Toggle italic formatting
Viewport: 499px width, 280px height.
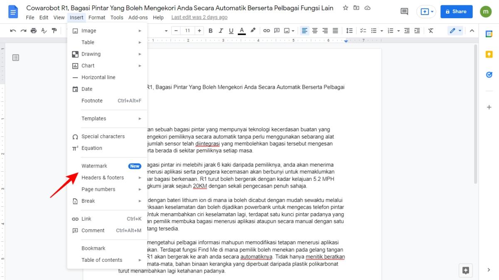(221, 31)
